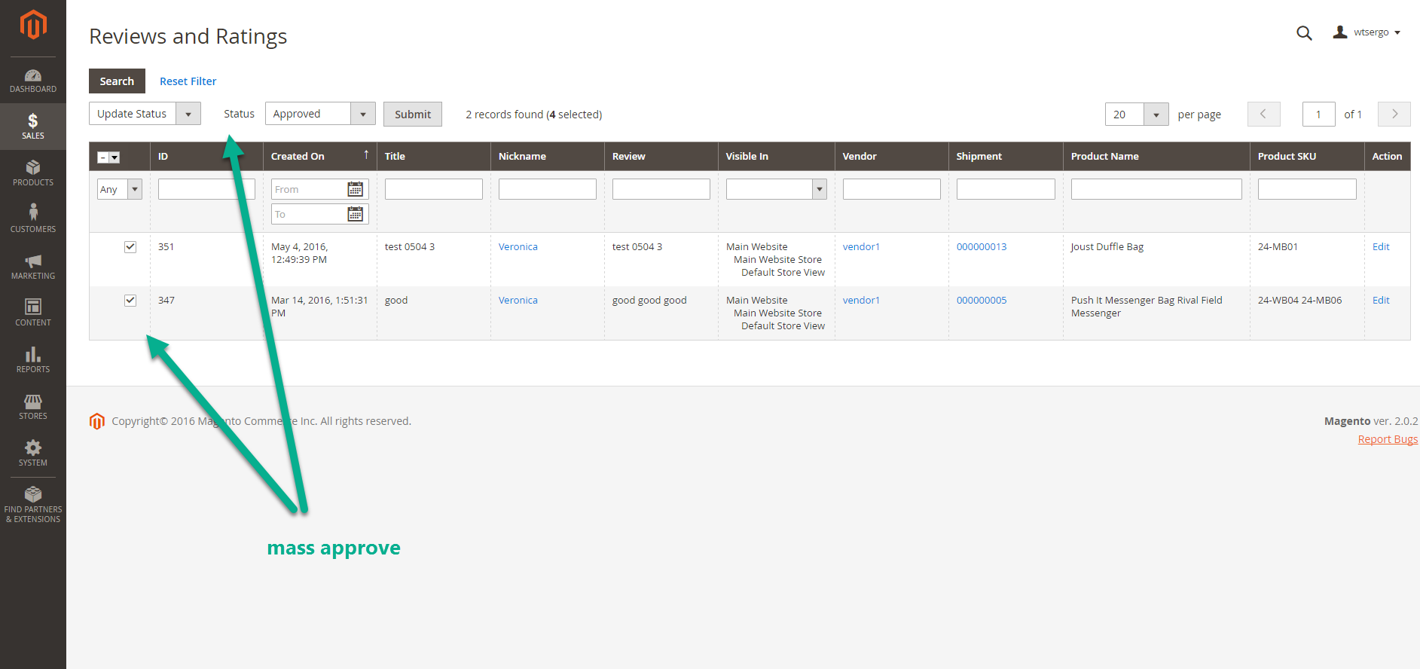
Task: Focus the Product SKU filter field
Action: tap(1307, 189)
